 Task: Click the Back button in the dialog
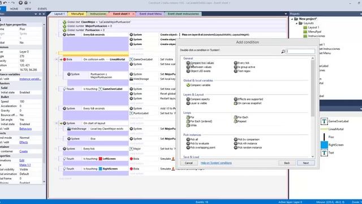point(287,163)
